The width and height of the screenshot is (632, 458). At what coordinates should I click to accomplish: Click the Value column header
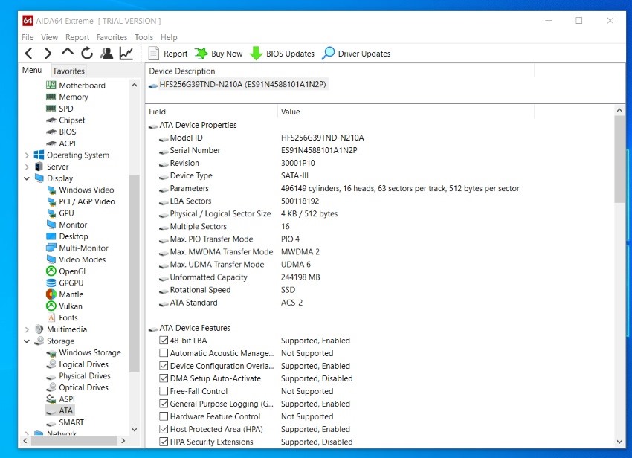click(406, 112)
